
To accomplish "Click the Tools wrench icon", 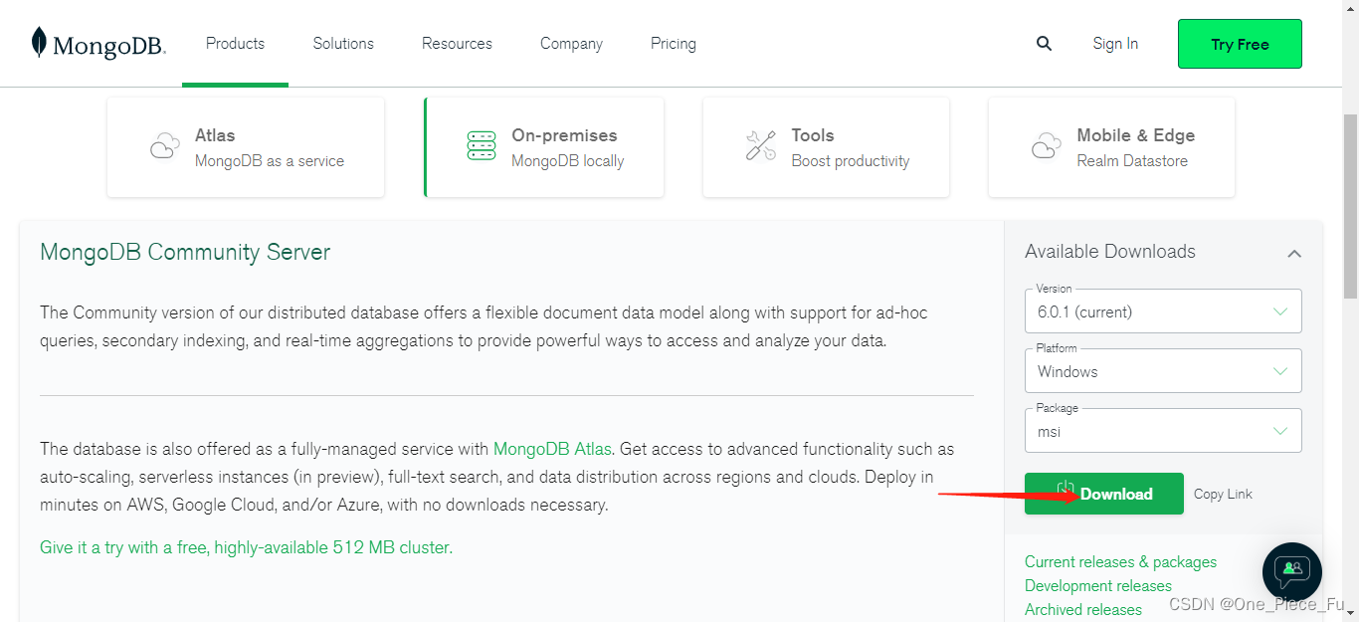I will coord(761,146).
